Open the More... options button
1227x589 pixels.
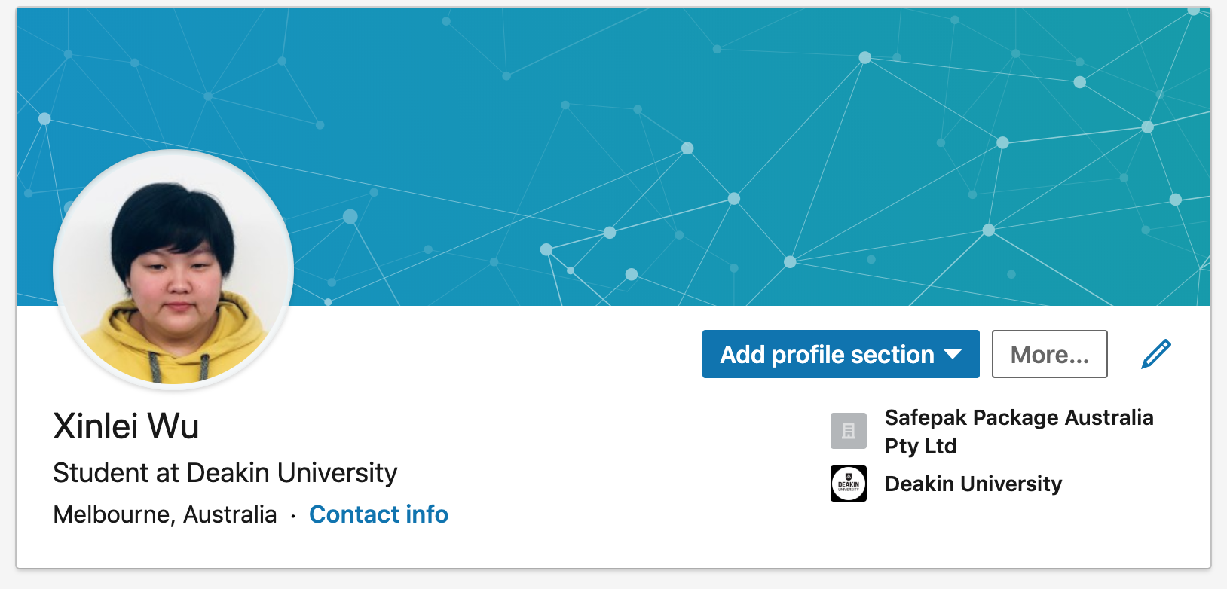1049,354
